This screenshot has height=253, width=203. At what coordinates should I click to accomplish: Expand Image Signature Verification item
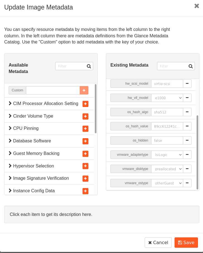(10, 178)
